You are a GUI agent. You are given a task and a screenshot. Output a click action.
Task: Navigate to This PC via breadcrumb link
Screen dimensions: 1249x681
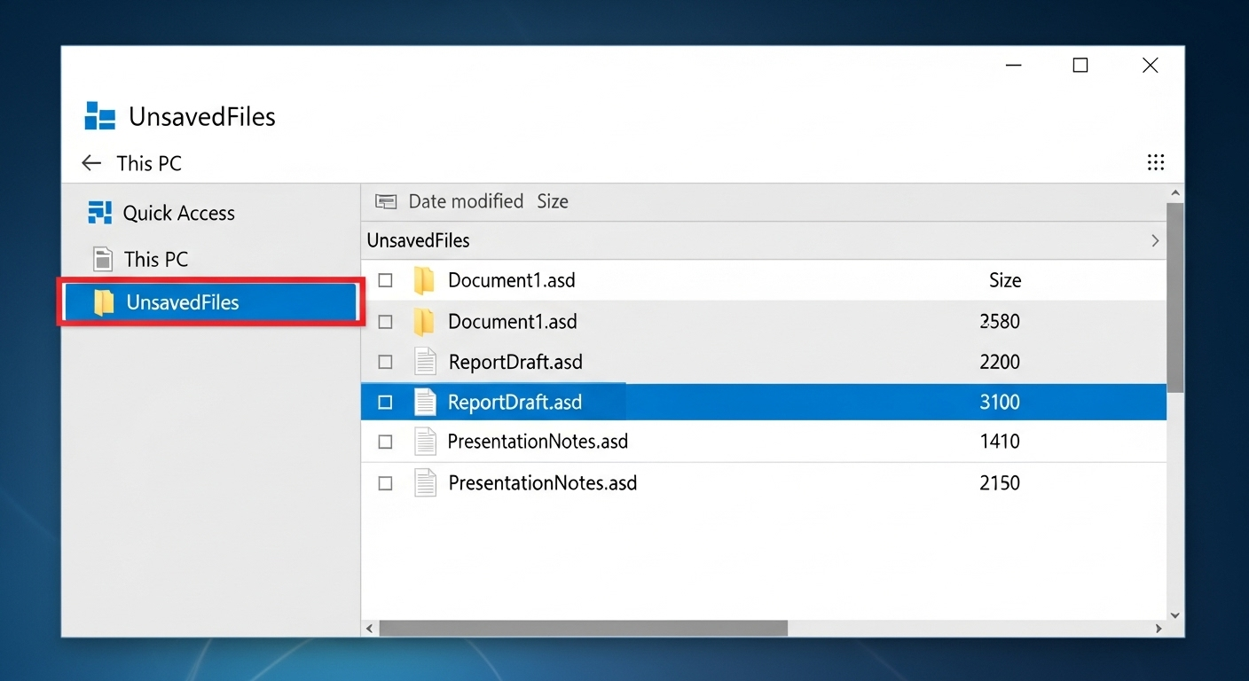[148, 162]
